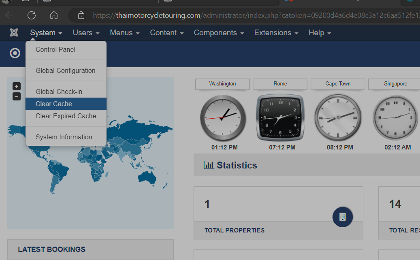Choose Global Configuration in System menu
This screenshot has width=420, height=260.
click(66, 70)
